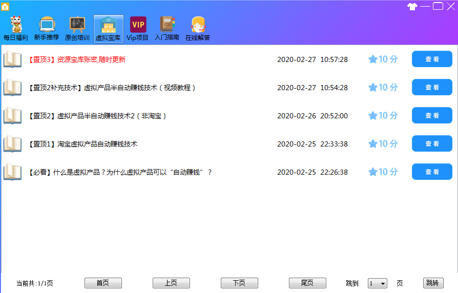Click the 下页 next page button
Viewport: 458px width, 293px height.
pyautogui.click(x=239, y=283)
